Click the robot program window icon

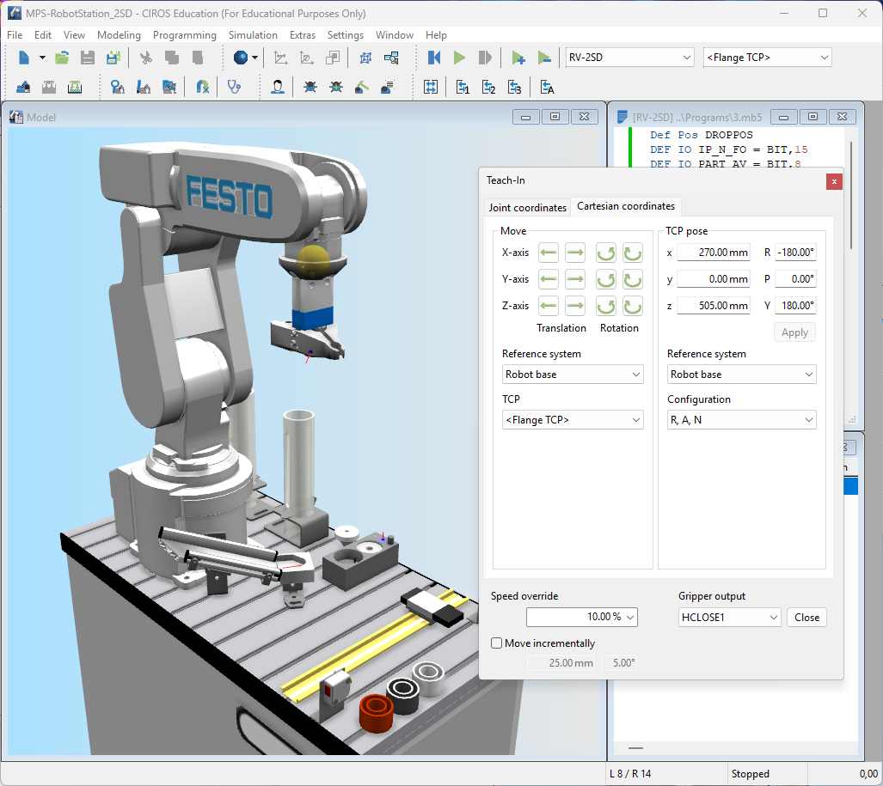click(x=169, y=88)
